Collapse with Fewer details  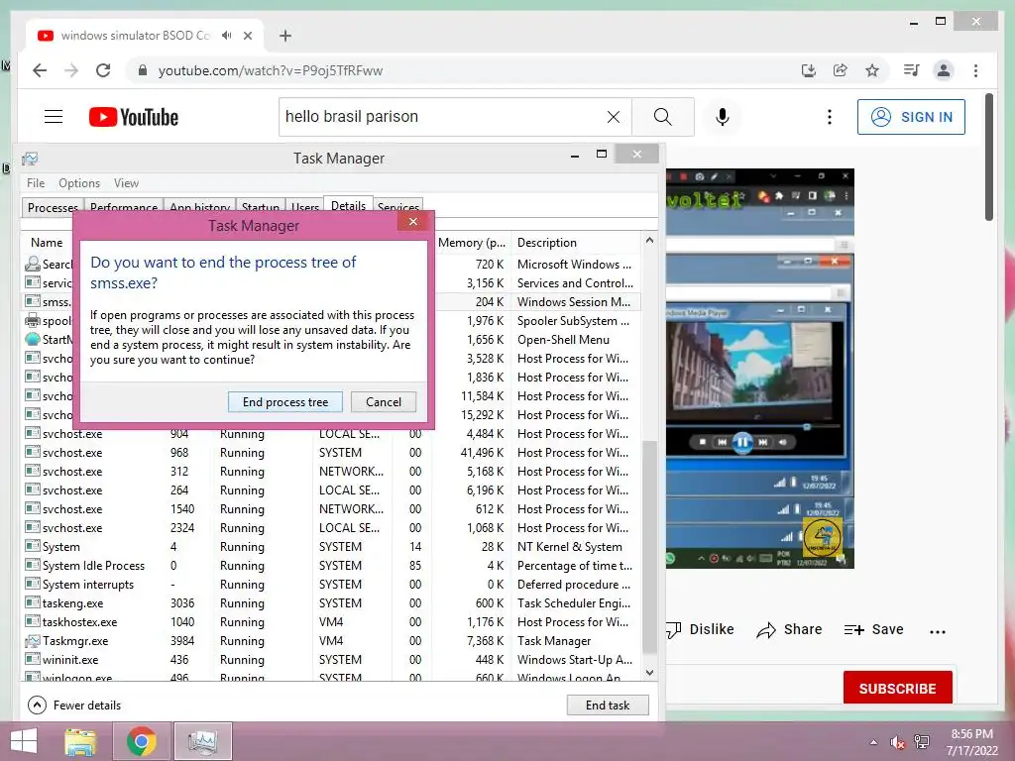click(x=74, y=705)
